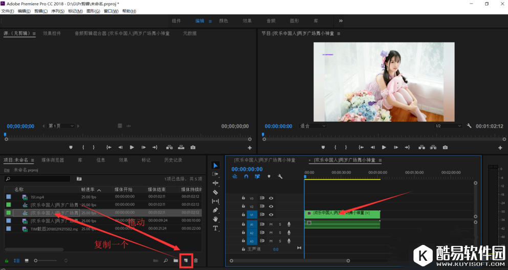The height and width of the screenshot is (270, 508).
Task: Select 151.mp4 in the project bin
Action: click(x=37, y=197)
